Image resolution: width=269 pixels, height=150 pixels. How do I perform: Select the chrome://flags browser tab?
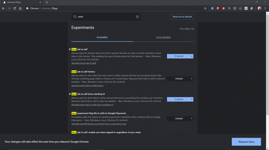(22, 2)
